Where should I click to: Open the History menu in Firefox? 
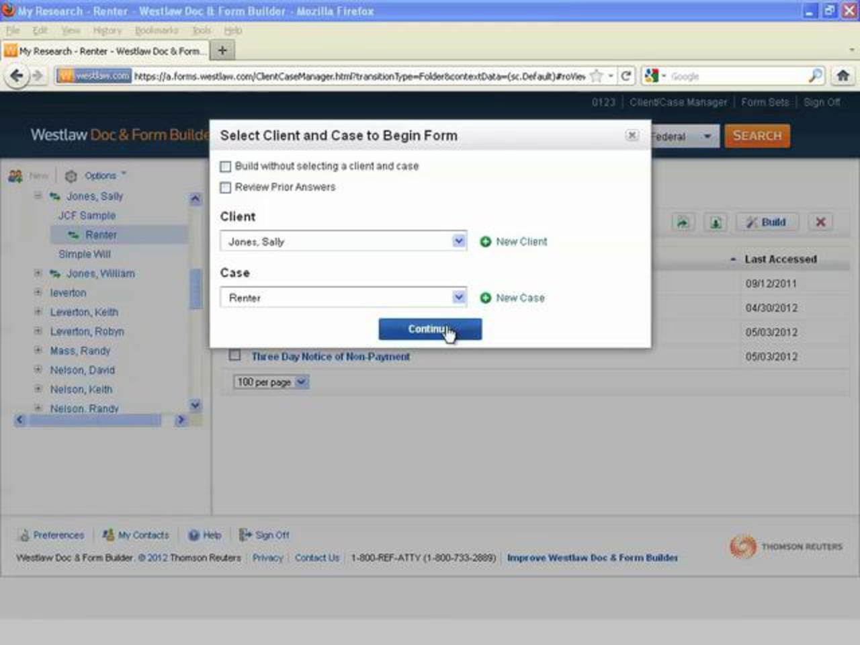point(107,30)
